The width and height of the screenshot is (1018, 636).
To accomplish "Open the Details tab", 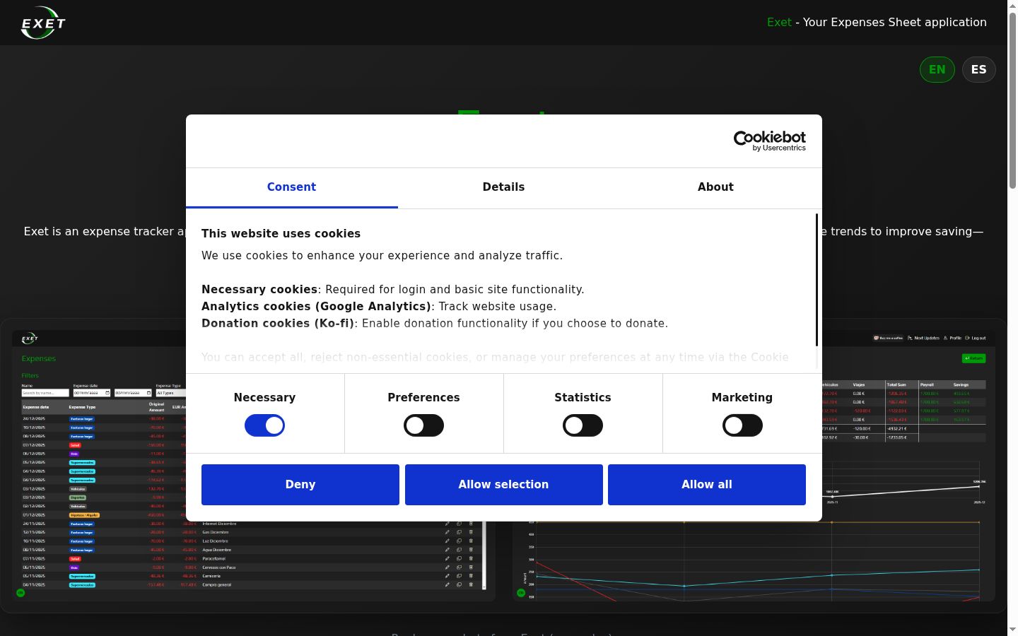I will click(x=503, y=187).
